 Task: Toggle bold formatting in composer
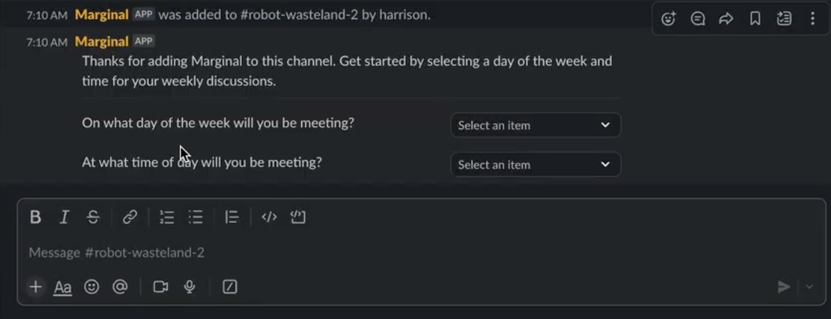pos(36,217)
